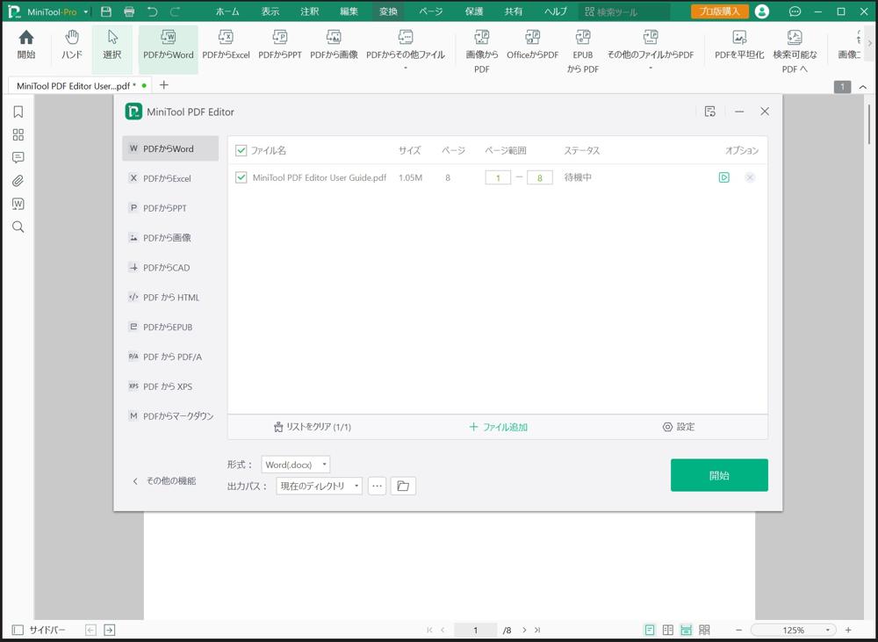
Task: Remove MiniTool PDF Editor User Guide.pdf from list
Action: coord(750,177)
